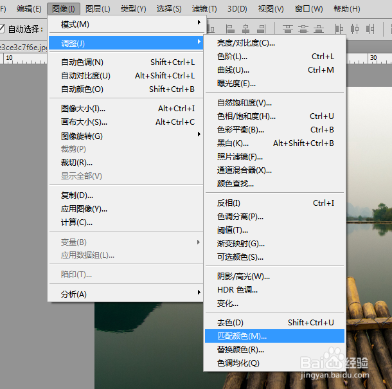Open 渐变映射(G) adjustment
The image size is (392, 389).
(x=274, y=244)
